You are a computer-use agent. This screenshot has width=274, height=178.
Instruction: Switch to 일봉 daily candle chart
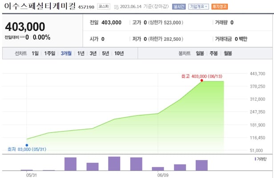point(200,53)
